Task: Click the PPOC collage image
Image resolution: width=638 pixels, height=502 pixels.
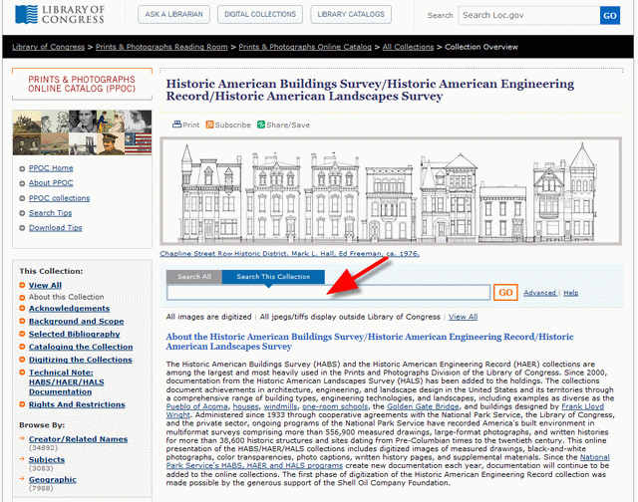Action: [x=82, y=132]
